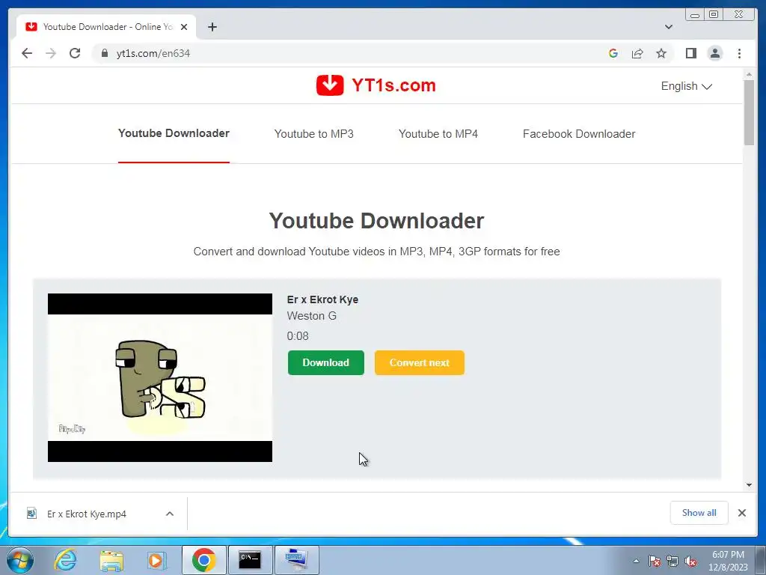Screen dimensions: 766x575
Task: Click the Action Center flag icon
Action: [x=655, y=561]
